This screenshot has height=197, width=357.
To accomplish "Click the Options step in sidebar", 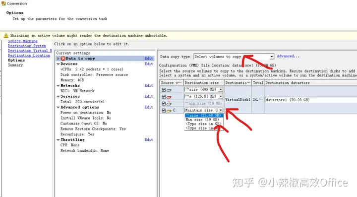I will (x=16, y=60).
